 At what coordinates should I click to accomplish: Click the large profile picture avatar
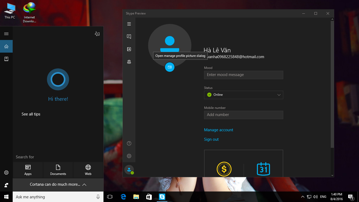170,46
